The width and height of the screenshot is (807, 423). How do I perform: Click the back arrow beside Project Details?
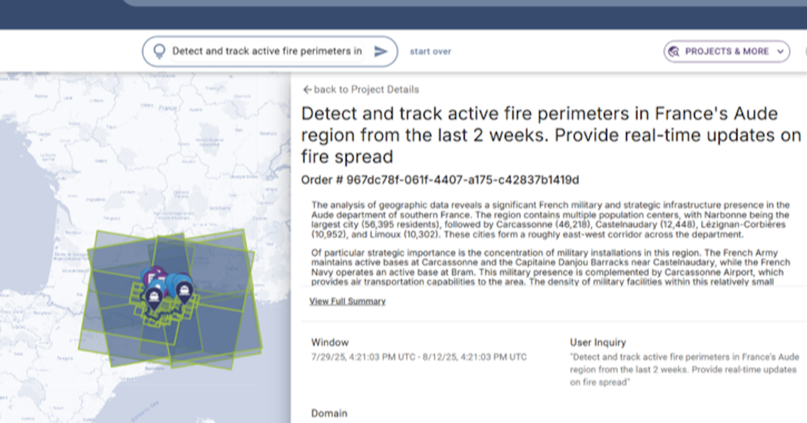click(307, 89)
